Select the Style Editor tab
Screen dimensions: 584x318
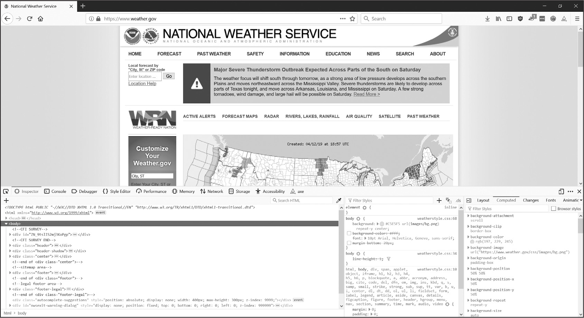point(117,191)
